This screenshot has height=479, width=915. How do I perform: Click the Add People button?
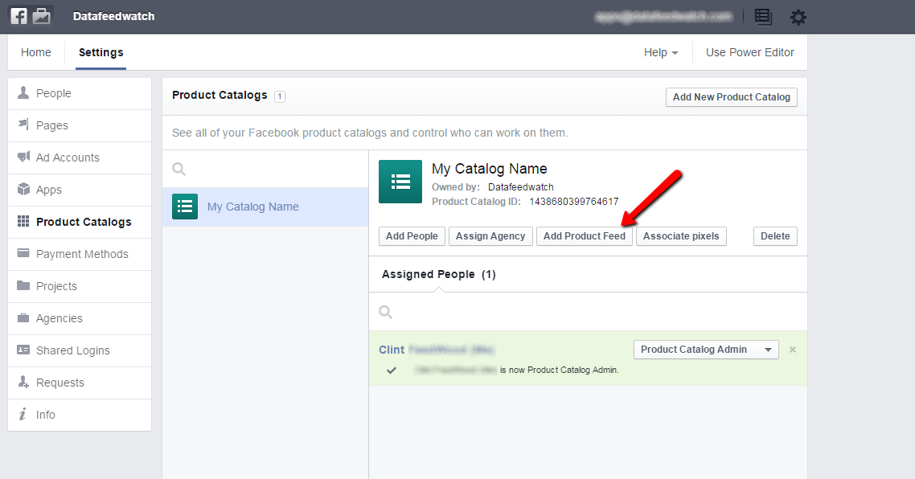(x=412, y=236)
